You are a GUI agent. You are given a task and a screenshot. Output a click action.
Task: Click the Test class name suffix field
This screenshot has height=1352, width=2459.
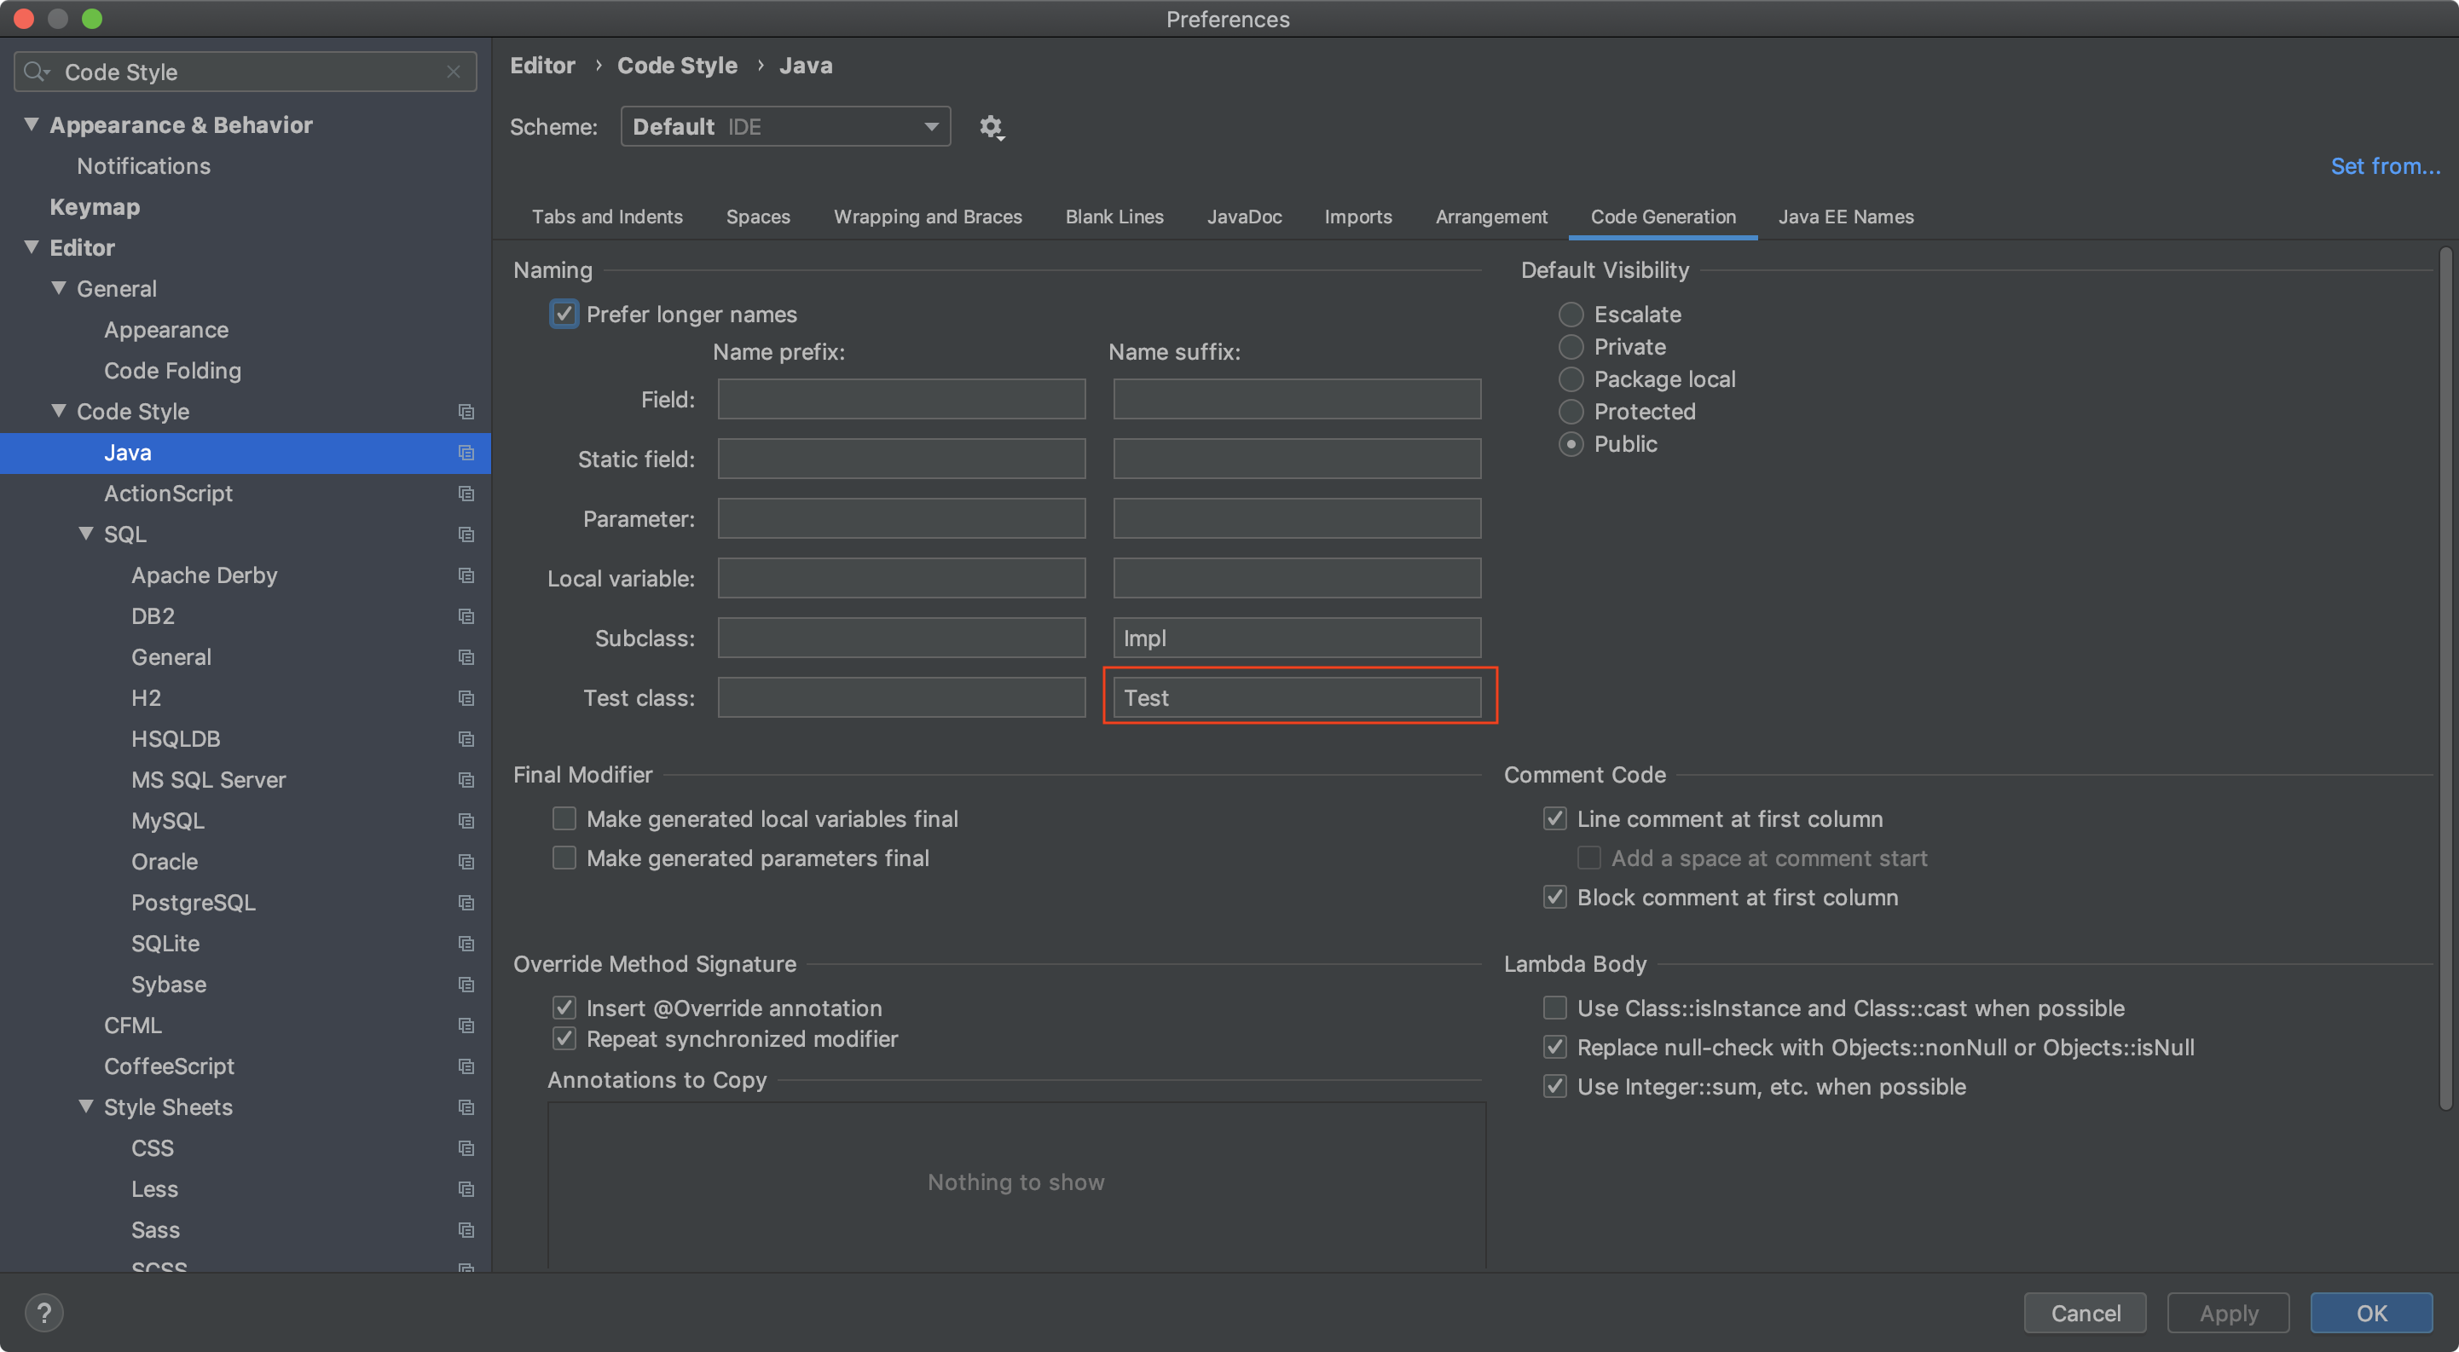(x=1296, y=697)
